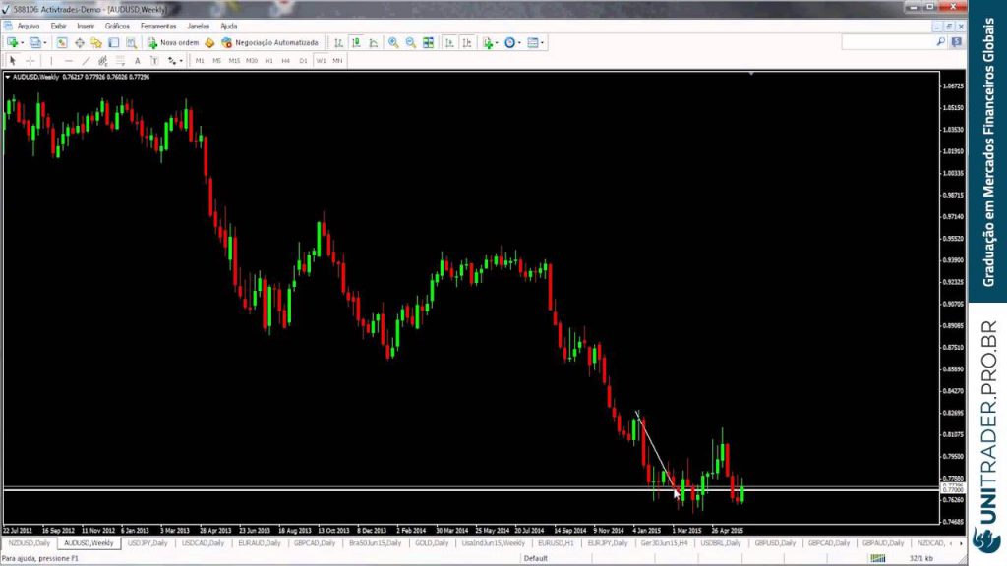1007x566 pixels.
Task: Switch chart to candlestick mode
Action: 356,43
